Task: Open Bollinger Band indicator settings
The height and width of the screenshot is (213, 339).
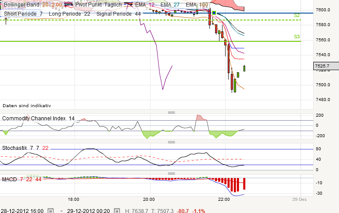Action: [33, 4]
